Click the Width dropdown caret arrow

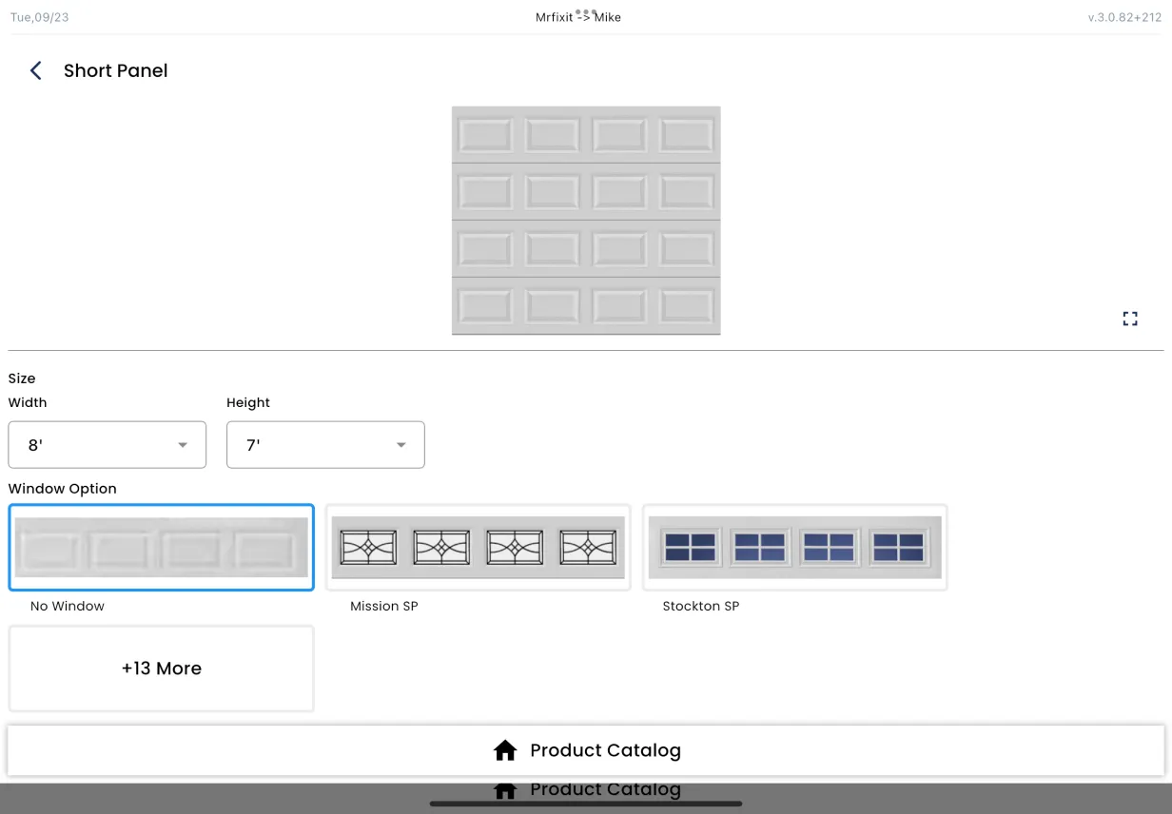[183, 445]
